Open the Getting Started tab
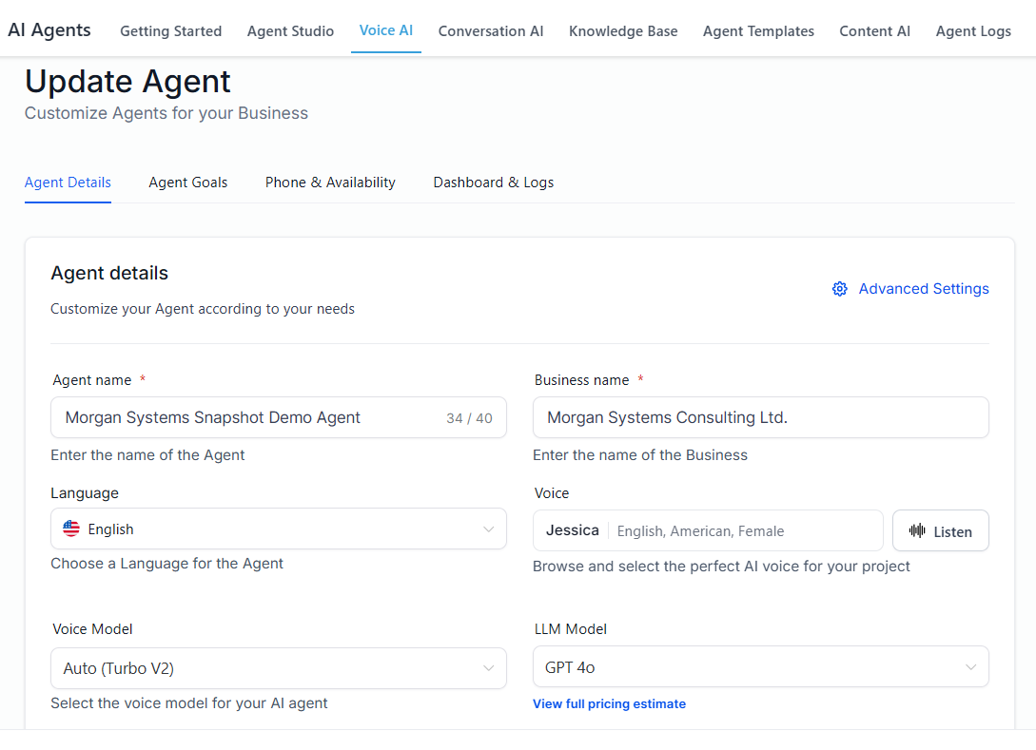 point(170,31)
